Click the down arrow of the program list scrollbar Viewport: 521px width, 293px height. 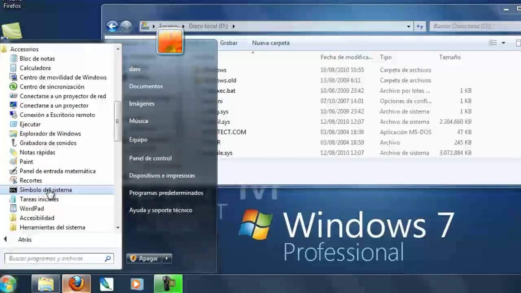(118, 227)
